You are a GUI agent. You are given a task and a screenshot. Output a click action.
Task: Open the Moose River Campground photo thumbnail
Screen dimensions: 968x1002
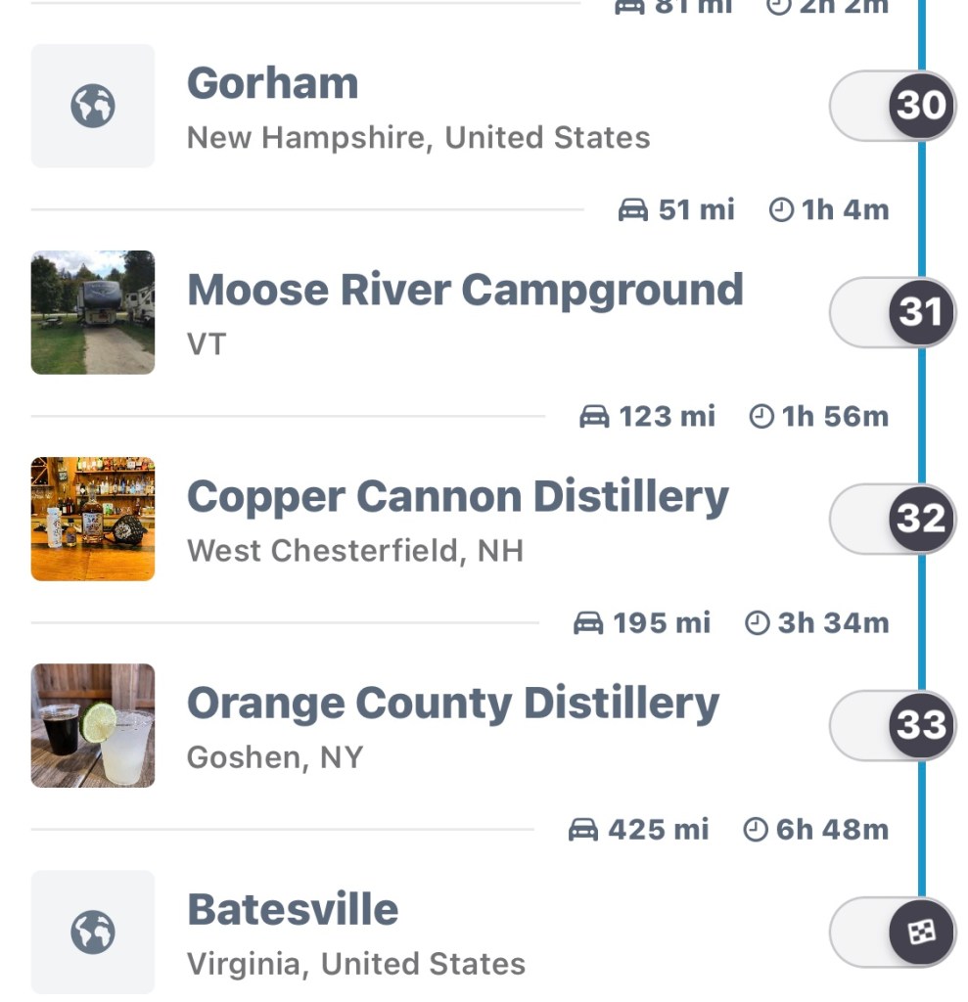point(93,312)
